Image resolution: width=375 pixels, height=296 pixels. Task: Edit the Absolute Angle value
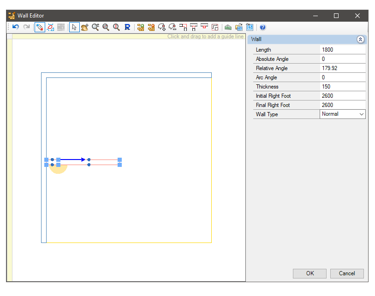342,59
